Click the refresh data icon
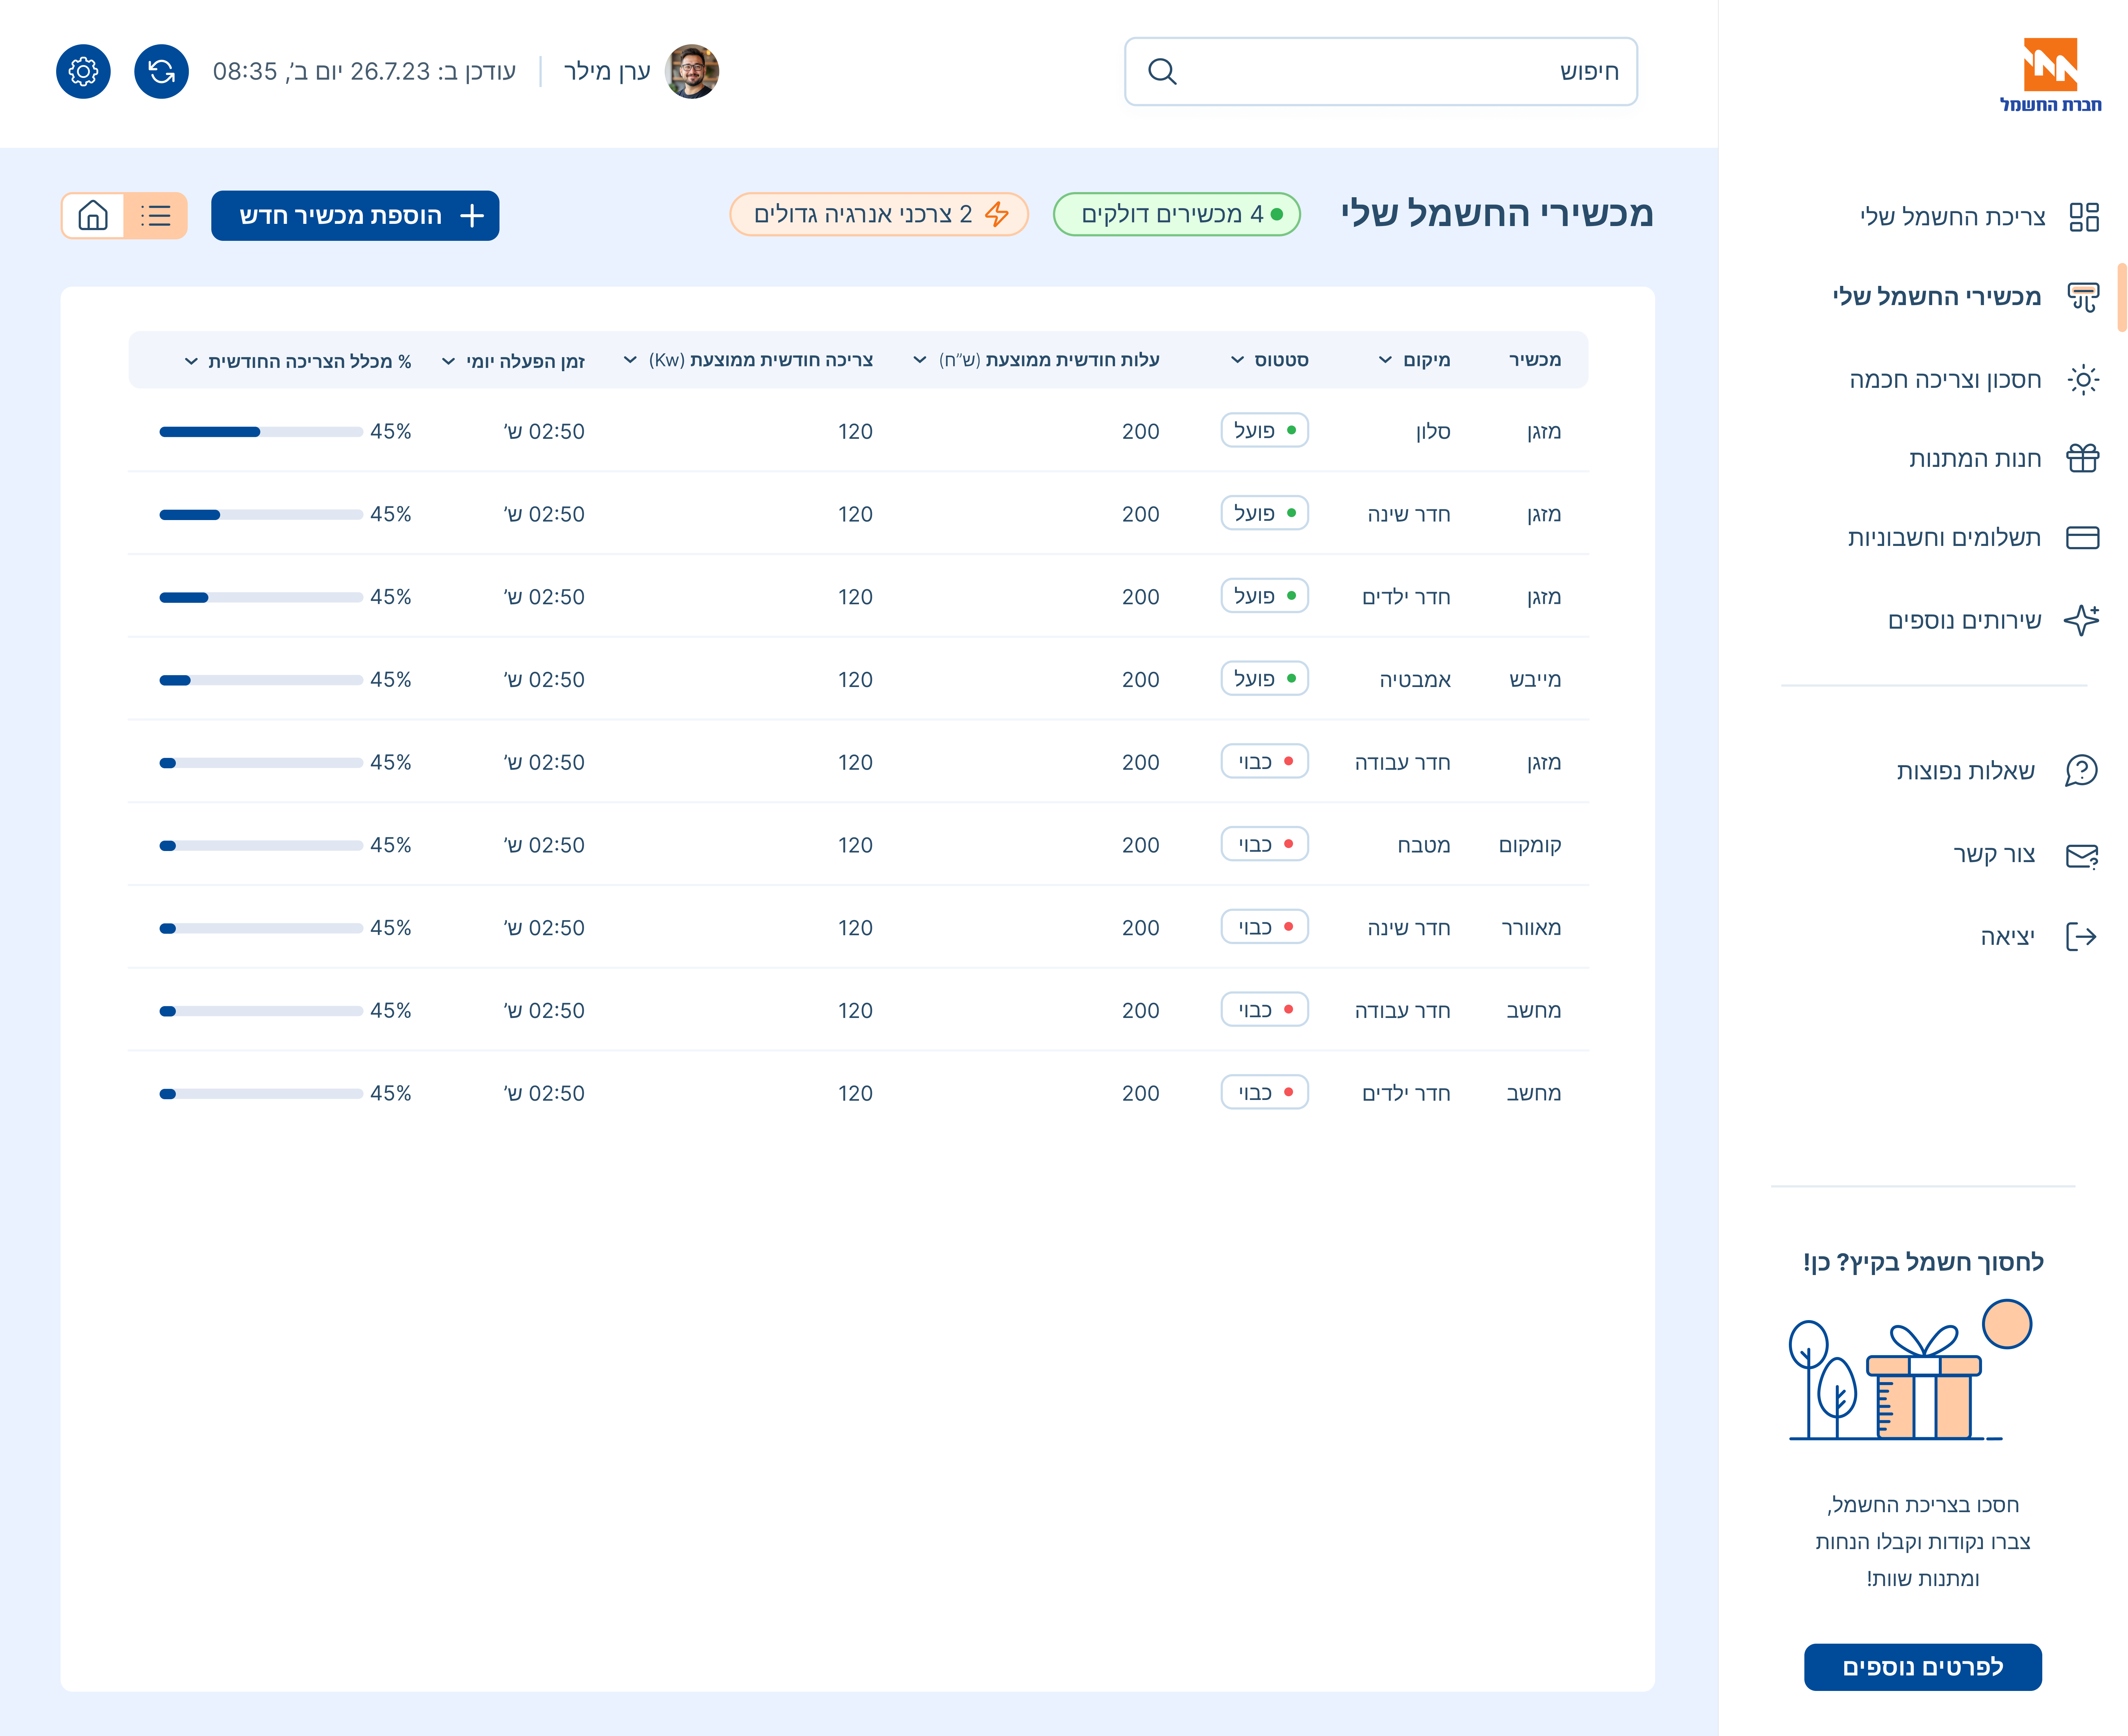2128x1736 pixels. pos(161,71)
